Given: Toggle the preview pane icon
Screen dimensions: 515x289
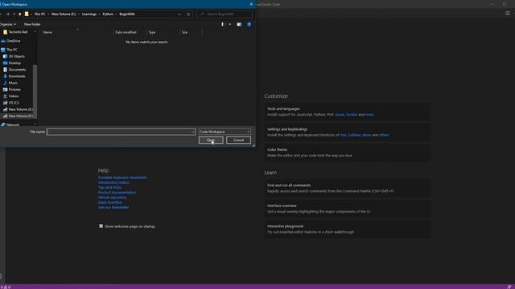Looking at the screenshot, I should click(239, 24).
